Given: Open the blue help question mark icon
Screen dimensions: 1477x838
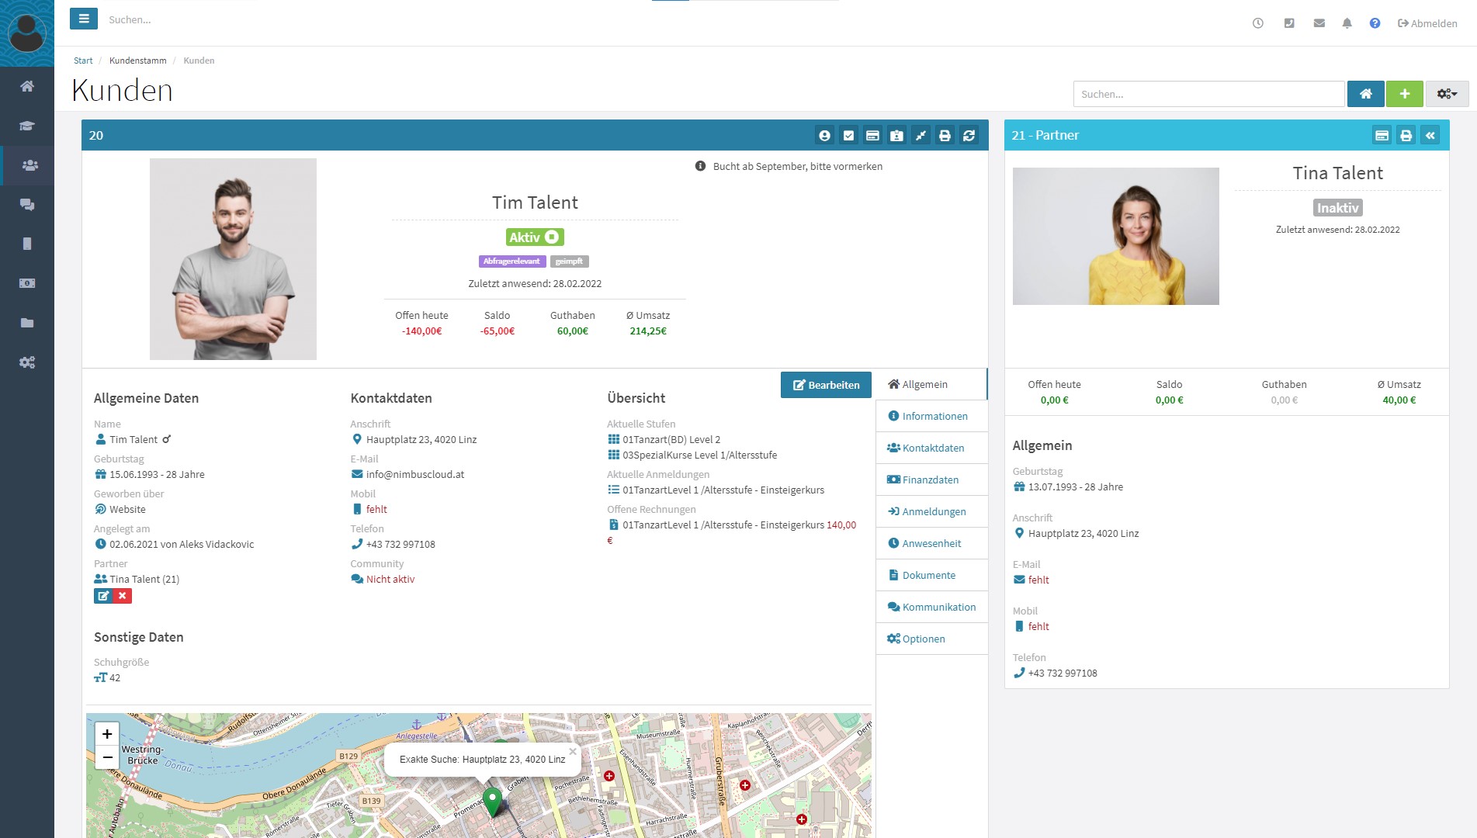Looking at the screenshot, I should [x=1375, y=23].
